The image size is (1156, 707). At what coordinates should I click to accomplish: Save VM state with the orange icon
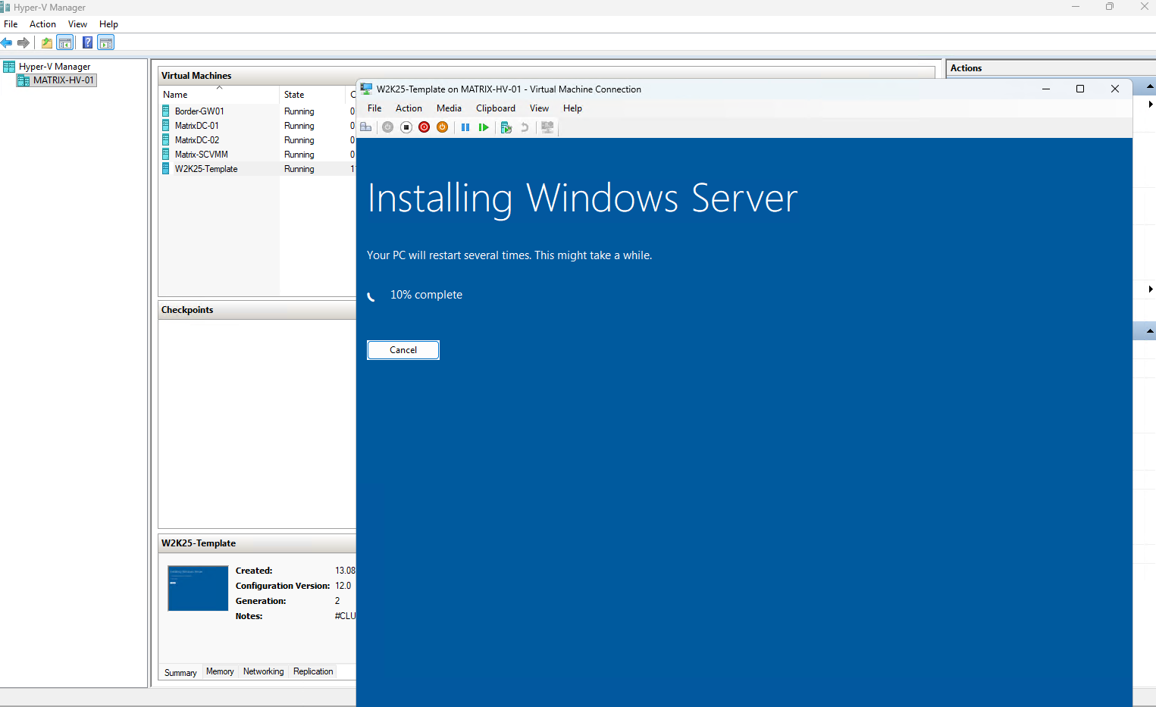[x=443, y=127]
